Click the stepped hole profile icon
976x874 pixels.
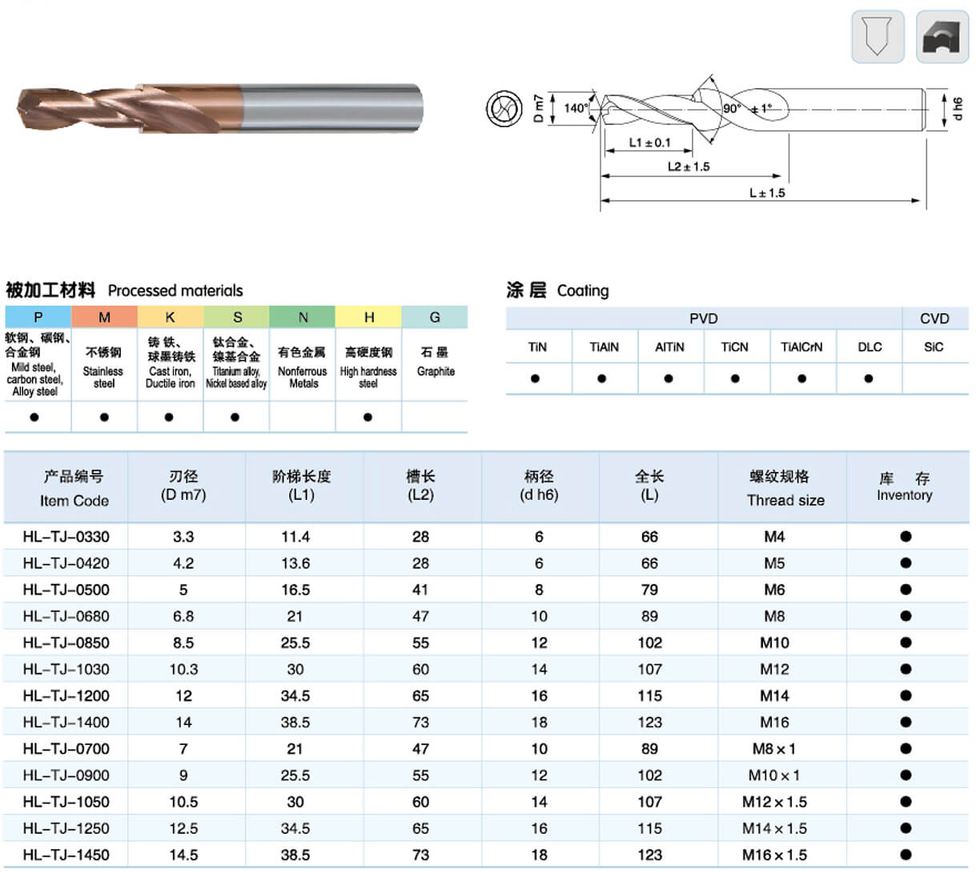942,37
